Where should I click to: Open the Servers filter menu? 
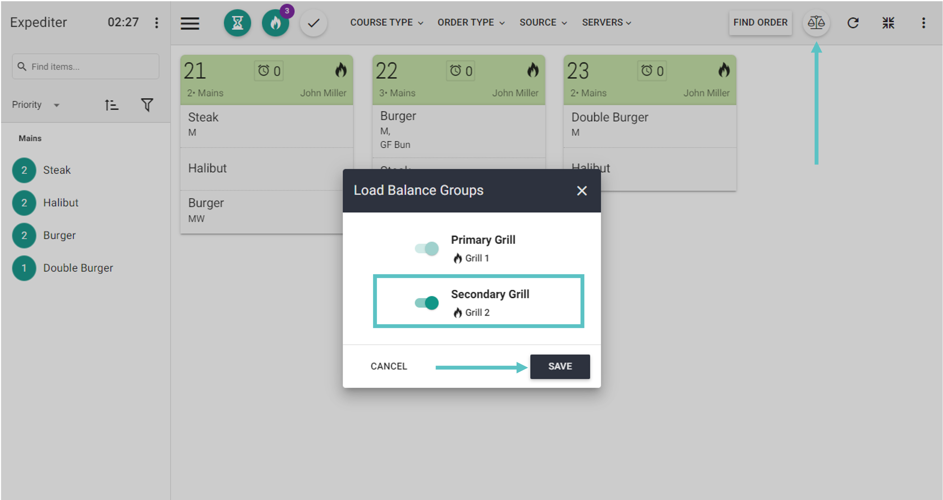[x=606, y=23]
